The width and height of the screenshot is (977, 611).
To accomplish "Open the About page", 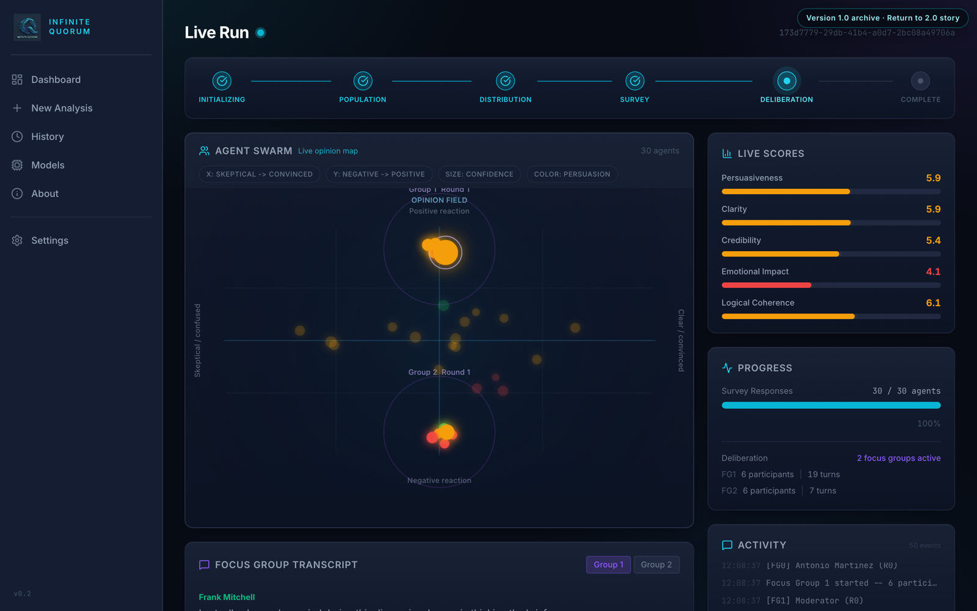I will click(81, 194).
